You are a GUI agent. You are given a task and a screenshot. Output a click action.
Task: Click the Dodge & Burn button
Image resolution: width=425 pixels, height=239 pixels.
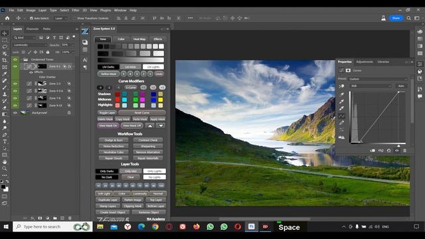[114, 140]
